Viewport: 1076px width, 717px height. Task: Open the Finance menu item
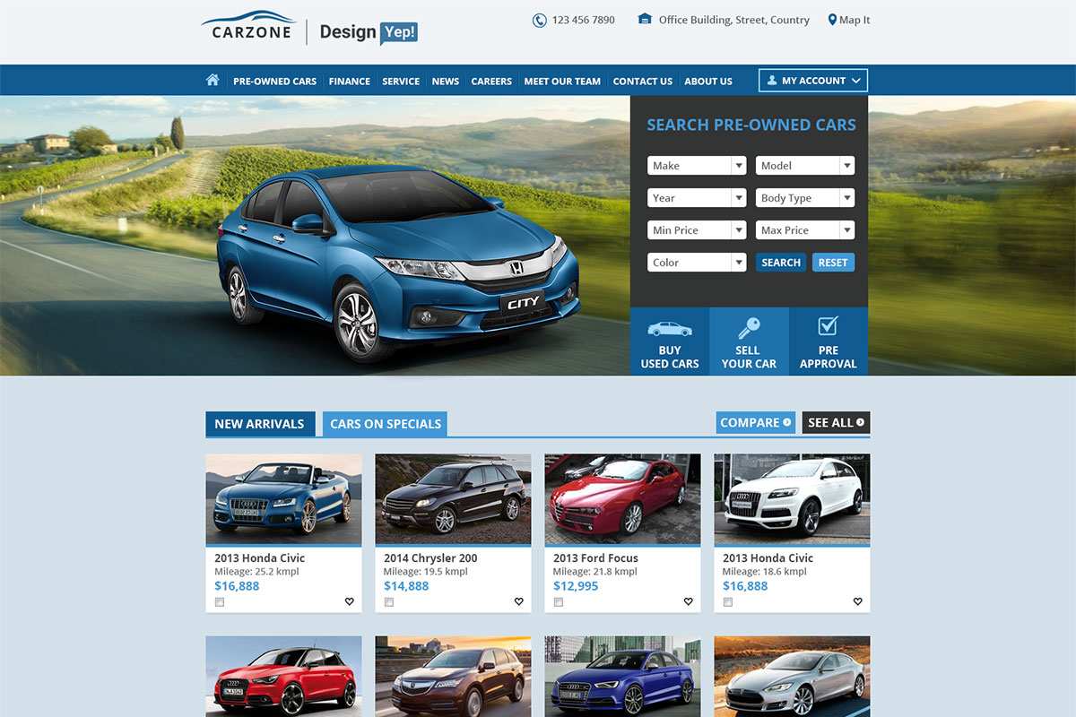point(350,81)
